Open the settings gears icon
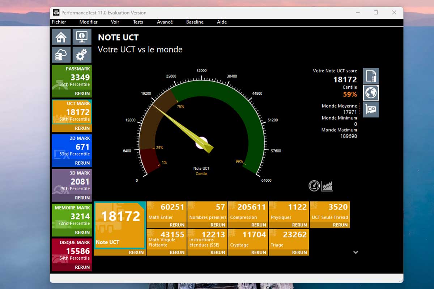This screenshot has width=434, height=289. coord(82,55)
